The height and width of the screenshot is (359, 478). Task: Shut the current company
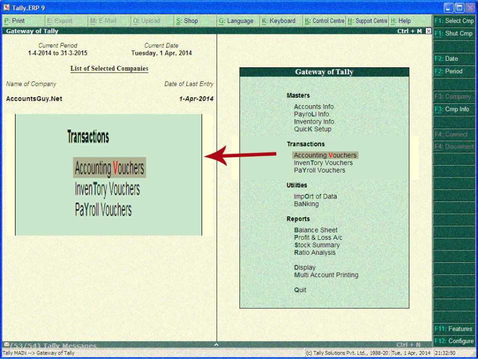[454, 33]
